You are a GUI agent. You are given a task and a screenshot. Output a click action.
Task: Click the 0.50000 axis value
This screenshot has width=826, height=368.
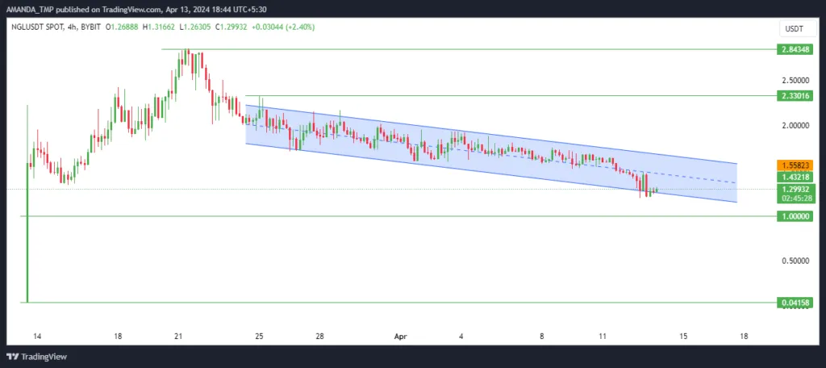point(796,261)
